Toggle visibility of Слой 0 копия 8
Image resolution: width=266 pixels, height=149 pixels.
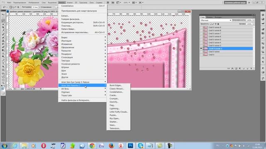(201, 30)
